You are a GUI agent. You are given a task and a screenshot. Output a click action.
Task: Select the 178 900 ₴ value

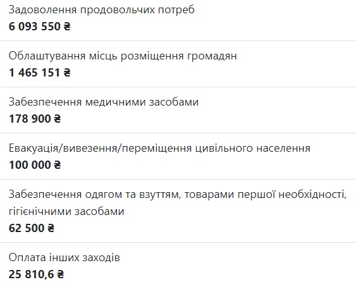35,119
